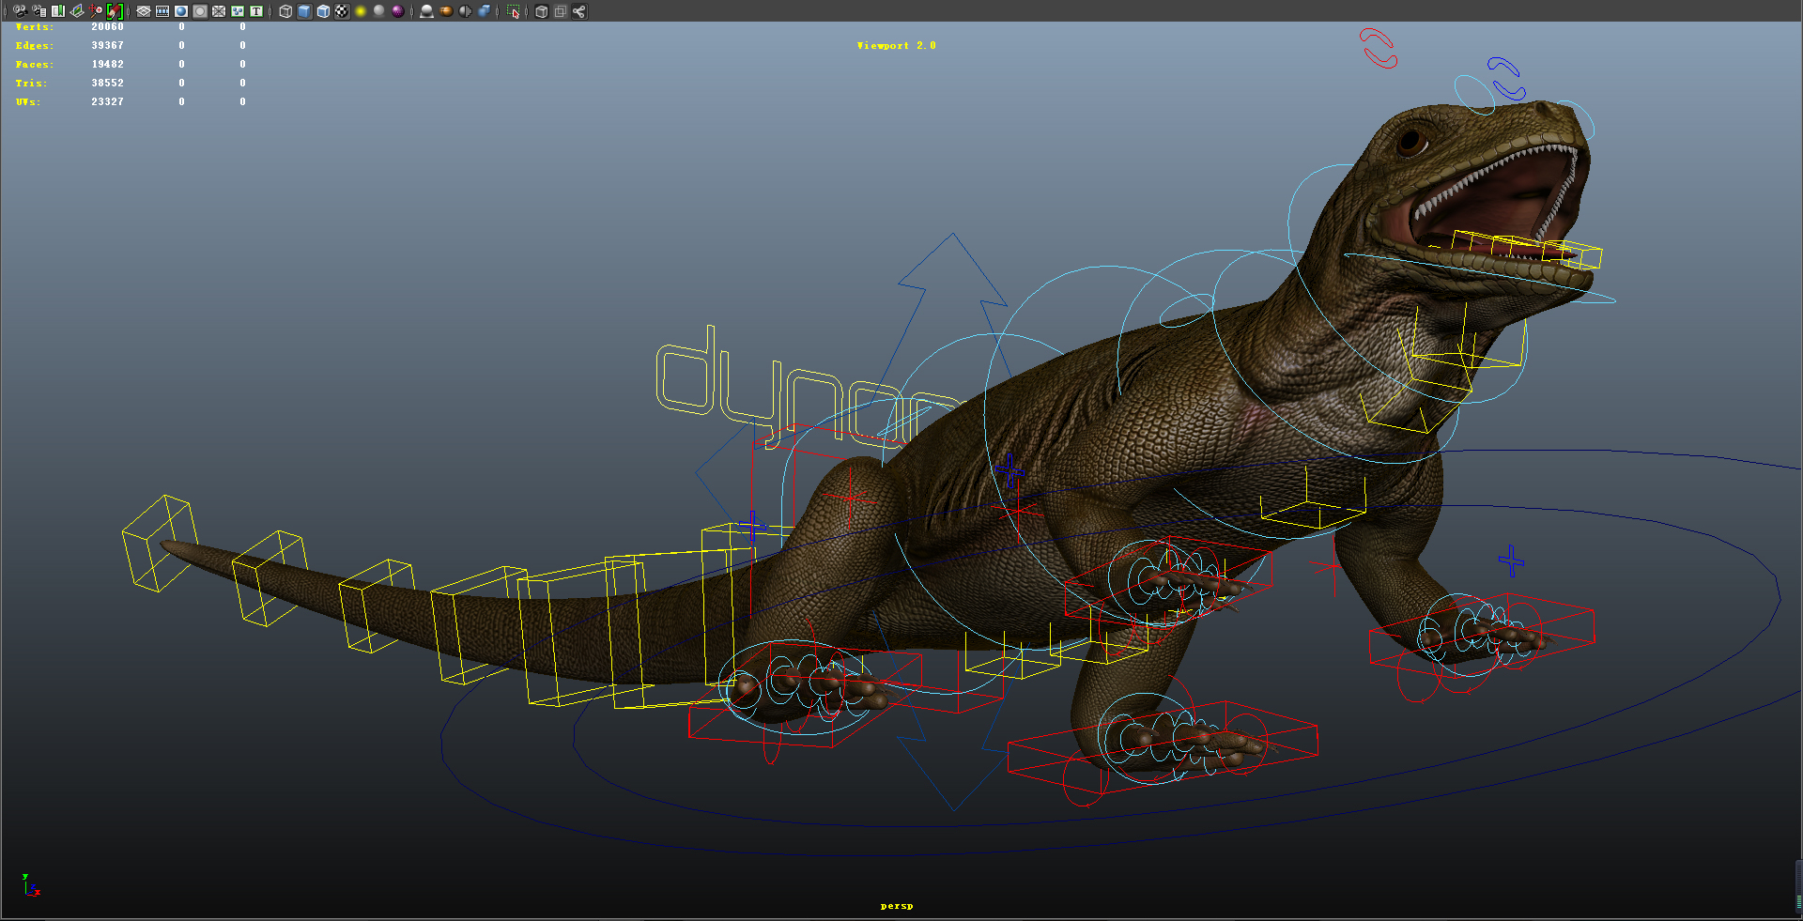Select the smooth shade all cube icon

pos(304,11)
